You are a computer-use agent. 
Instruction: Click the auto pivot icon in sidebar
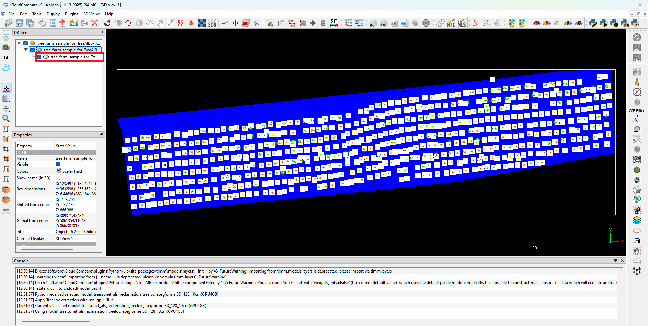6,88
